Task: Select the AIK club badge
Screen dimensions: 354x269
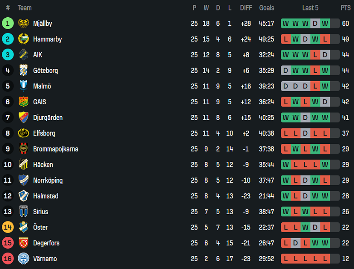Action: click(x=23, y=55)
